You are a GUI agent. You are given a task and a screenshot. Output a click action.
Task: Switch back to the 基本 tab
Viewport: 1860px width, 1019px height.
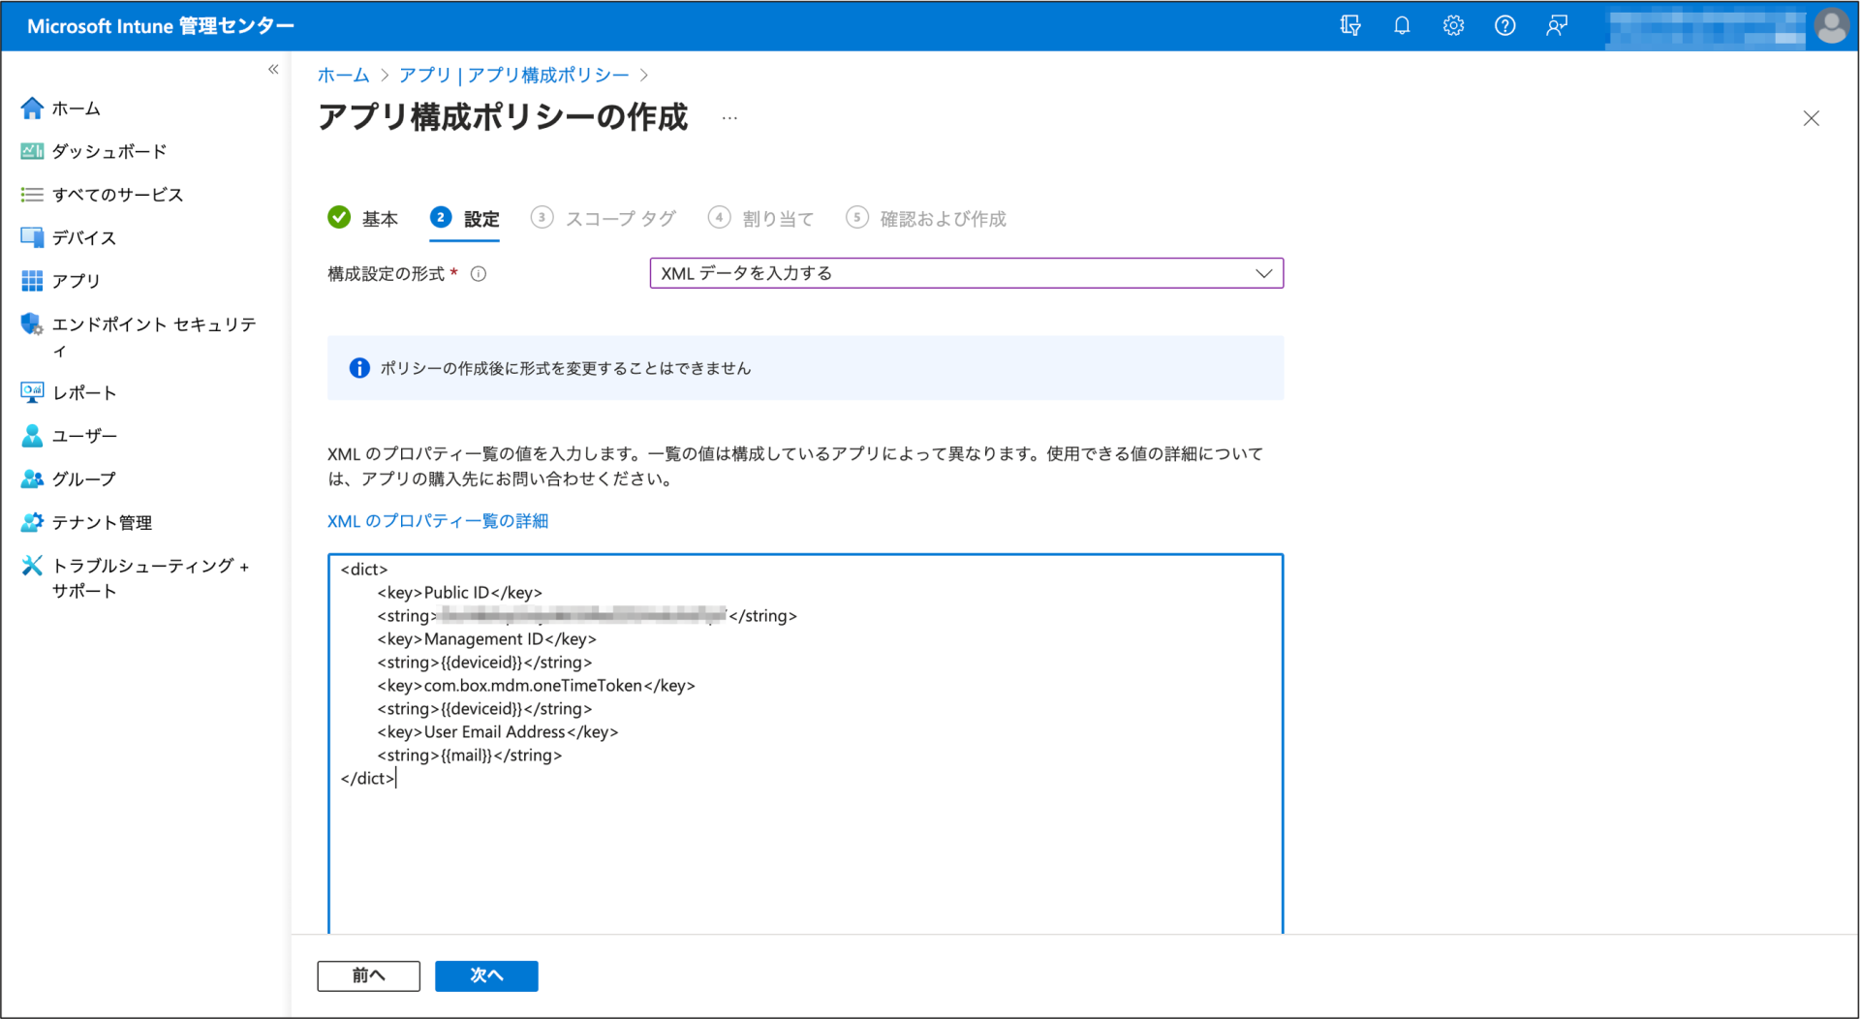click(380, 218)
